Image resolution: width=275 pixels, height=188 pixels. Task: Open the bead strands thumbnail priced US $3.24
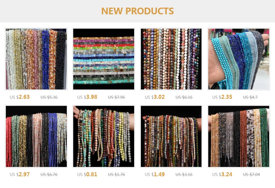tap(239, 137)
